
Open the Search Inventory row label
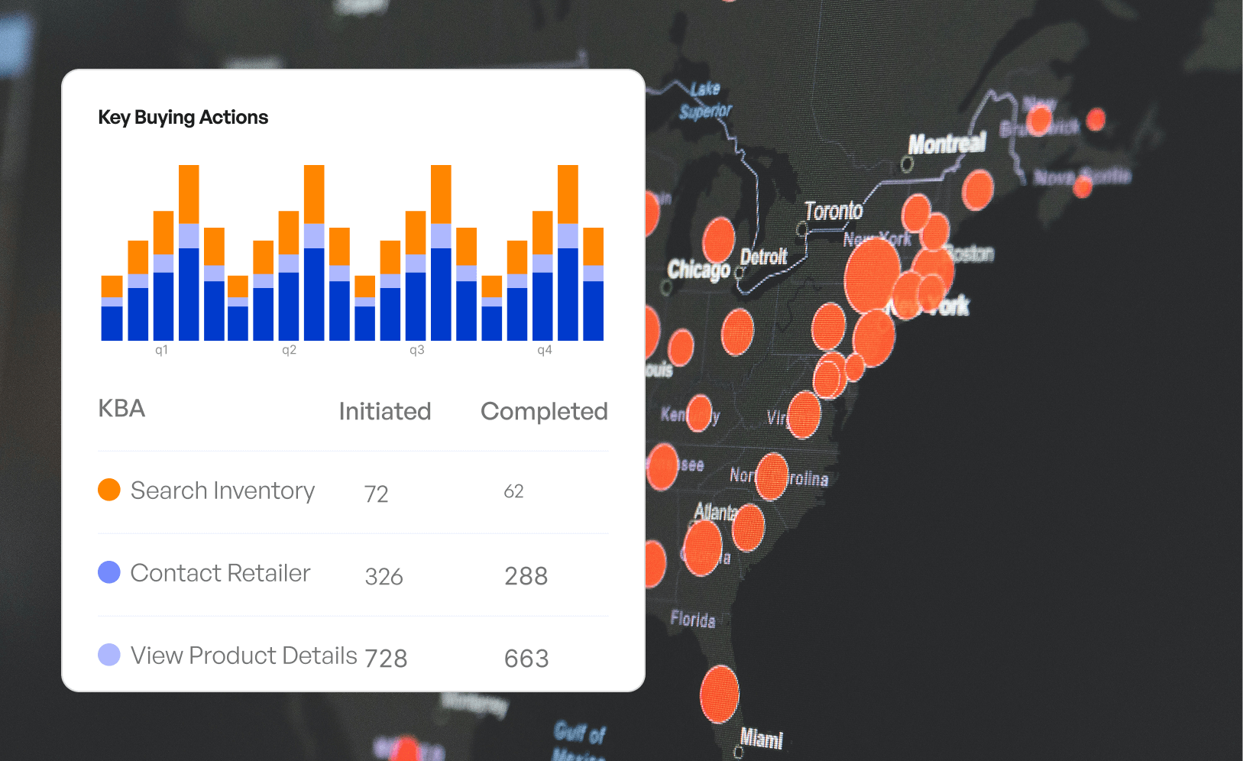coord(222,491)
